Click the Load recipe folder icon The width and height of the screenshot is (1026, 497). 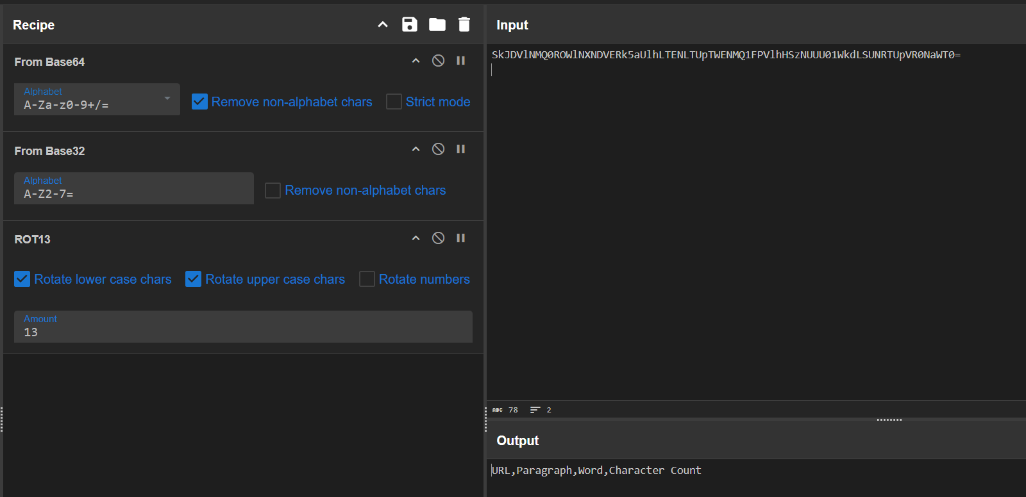click(437, 24)
